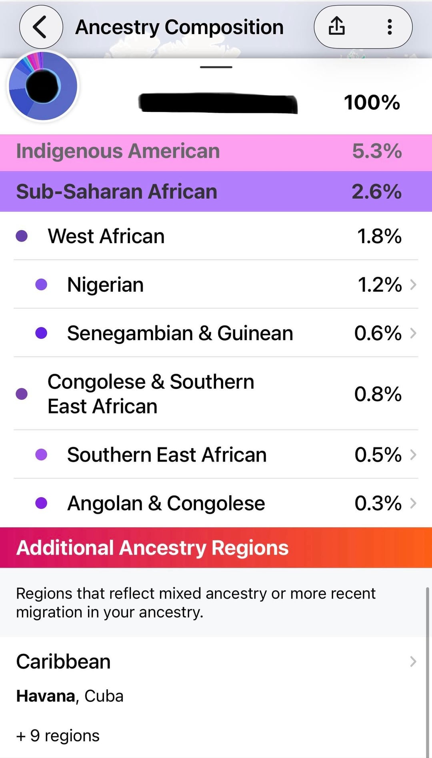Tap the Nigerian purple dot
The width and height of the screenshot is (432, 758).
[x=41, y=284]
